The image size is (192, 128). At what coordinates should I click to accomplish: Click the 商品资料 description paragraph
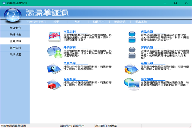tap(88, 37)
